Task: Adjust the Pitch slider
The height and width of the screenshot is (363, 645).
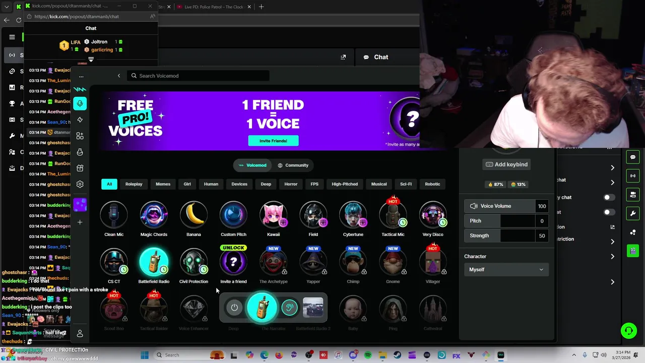Action: (506, 221)
